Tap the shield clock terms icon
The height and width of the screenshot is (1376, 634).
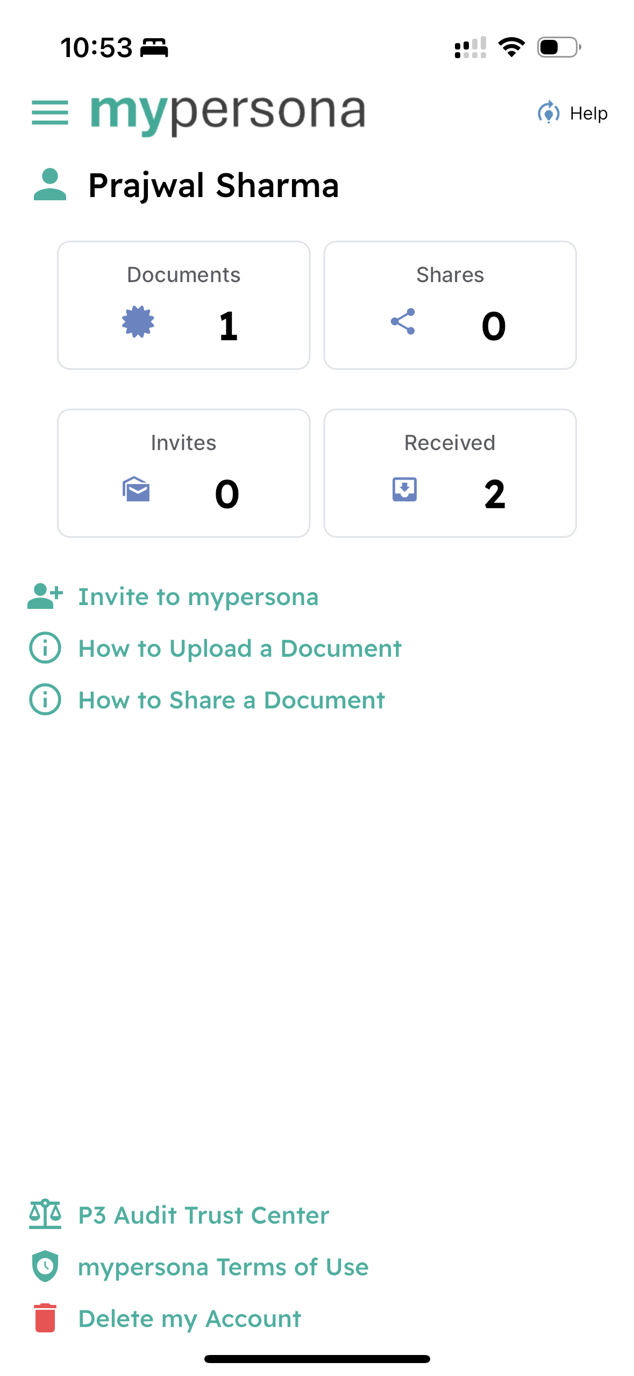tap(45, 1266)
